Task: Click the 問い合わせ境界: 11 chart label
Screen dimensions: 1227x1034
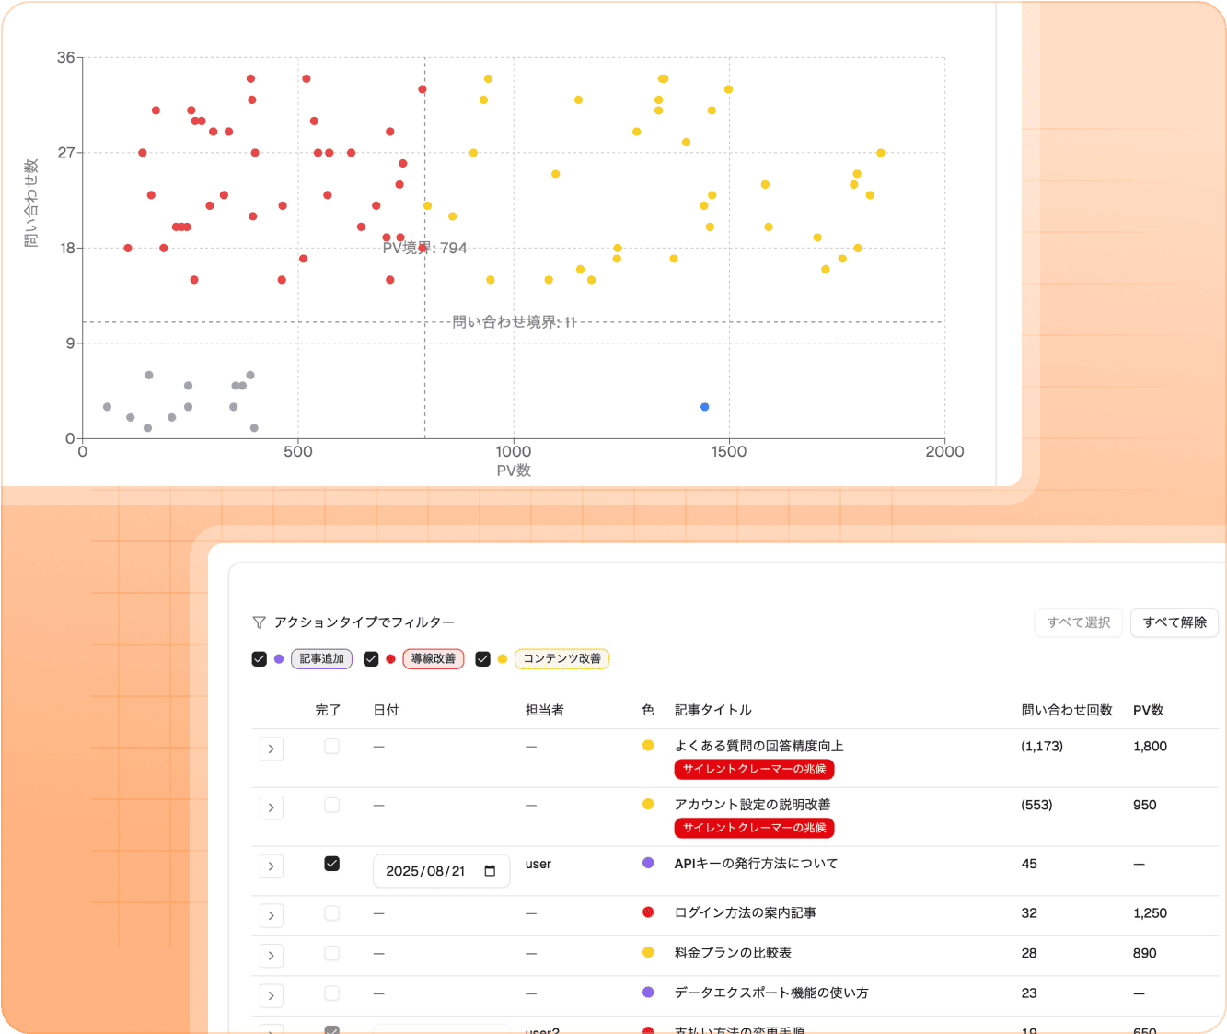Action: [514, 322]
